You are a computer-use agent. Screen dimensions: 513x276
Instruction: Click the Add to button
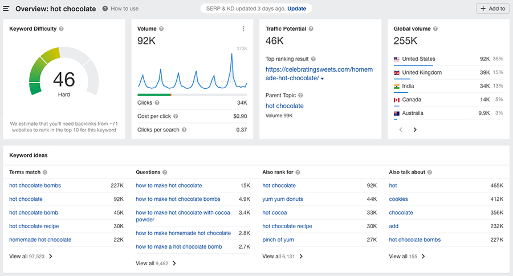pos(492,9)
